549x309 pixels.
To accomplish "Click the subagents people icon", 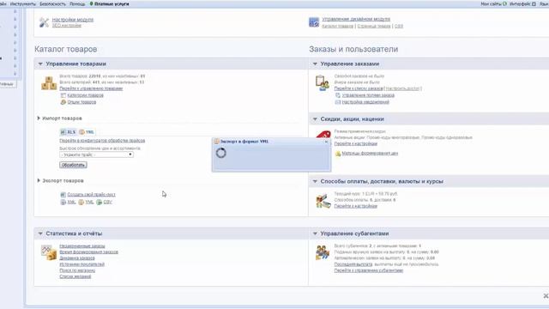I will coord(323,252).
